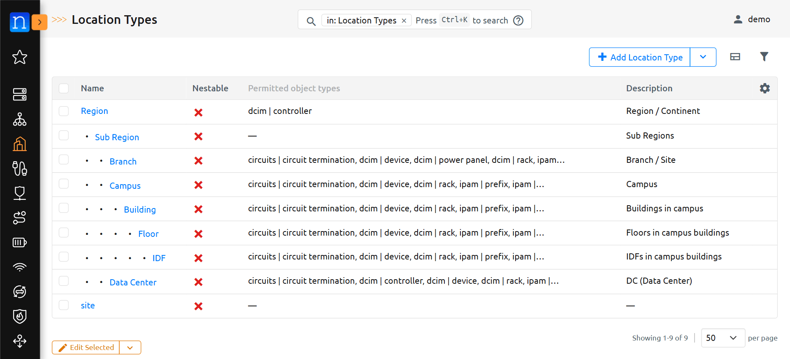Click the Wireless wifi icon in sidebar
Image resolution: width=790 pixels, height=359 pixels.
(20, 267)
